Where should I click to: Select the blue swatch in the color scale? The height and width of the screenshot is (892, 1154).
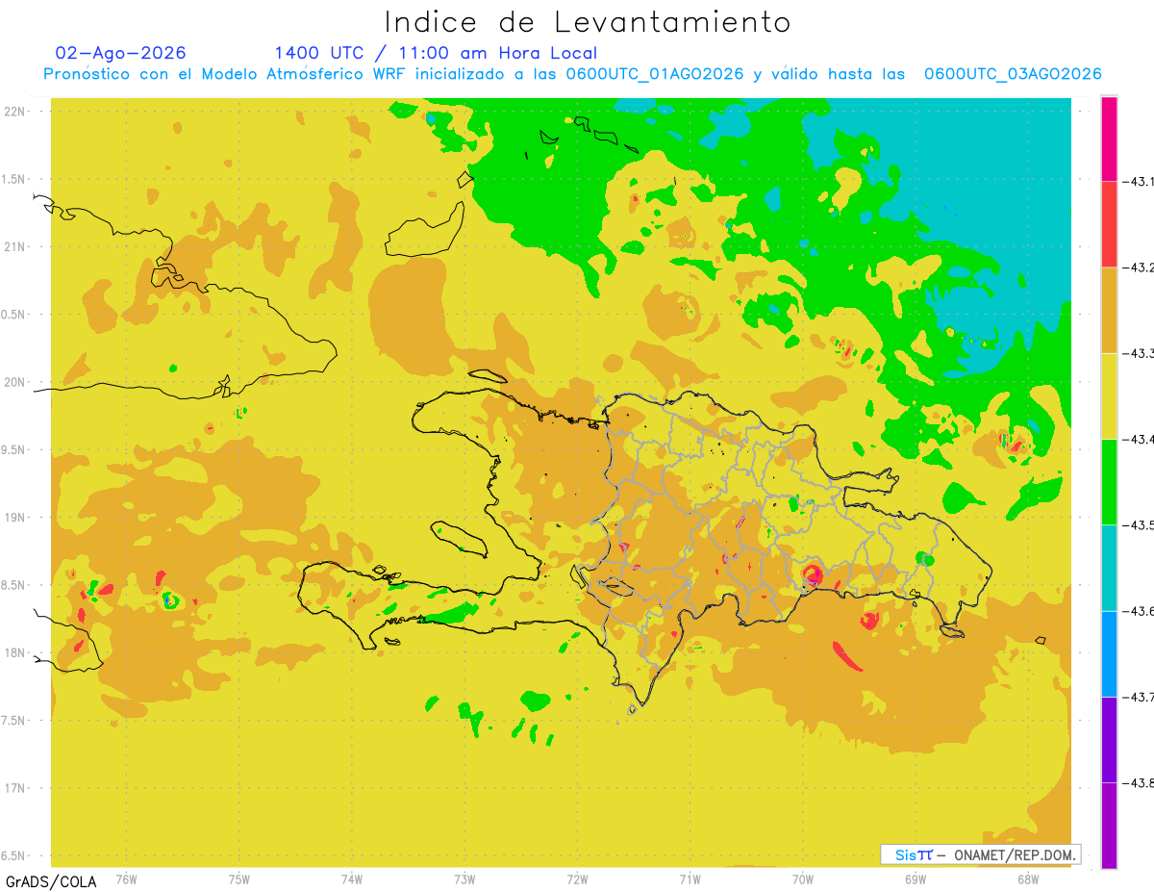1109,653
